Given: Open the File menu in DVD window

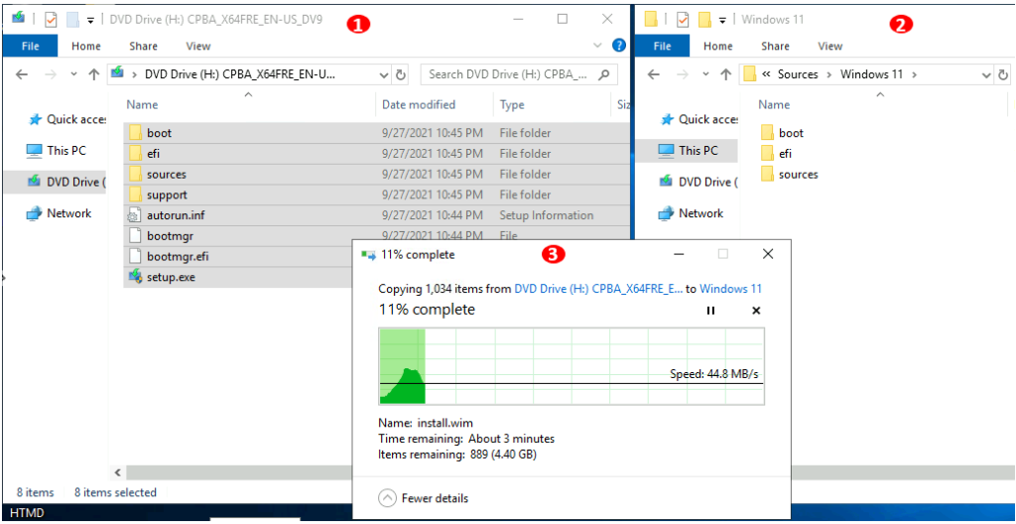Looking at the screenshot, I should click(x=31, y=46).
